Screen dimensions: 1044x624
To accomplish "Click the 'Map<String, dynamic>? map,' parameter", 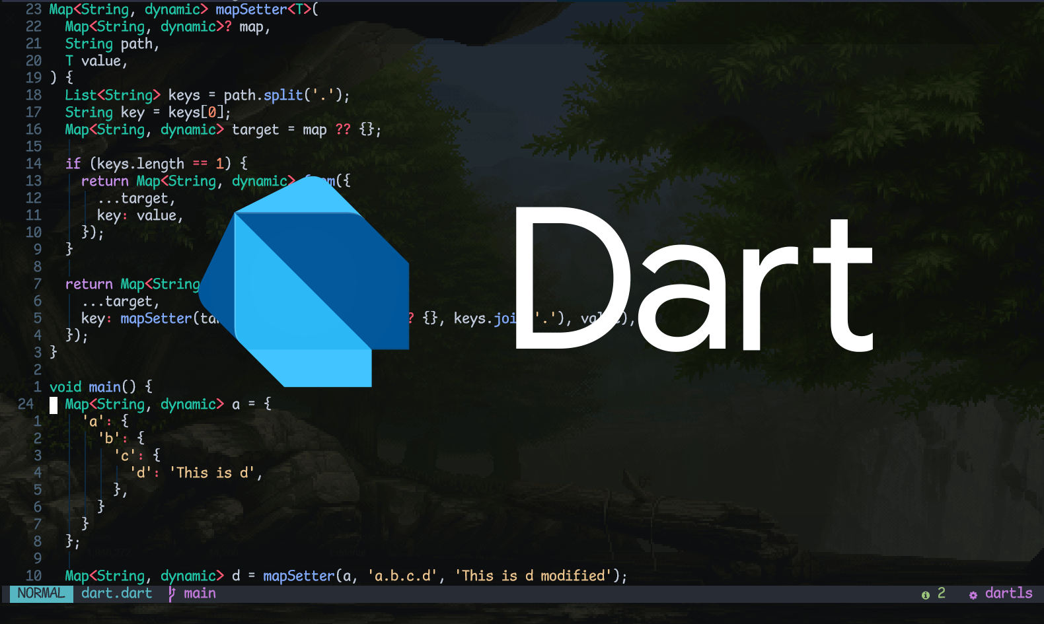I will click(168, 27).
